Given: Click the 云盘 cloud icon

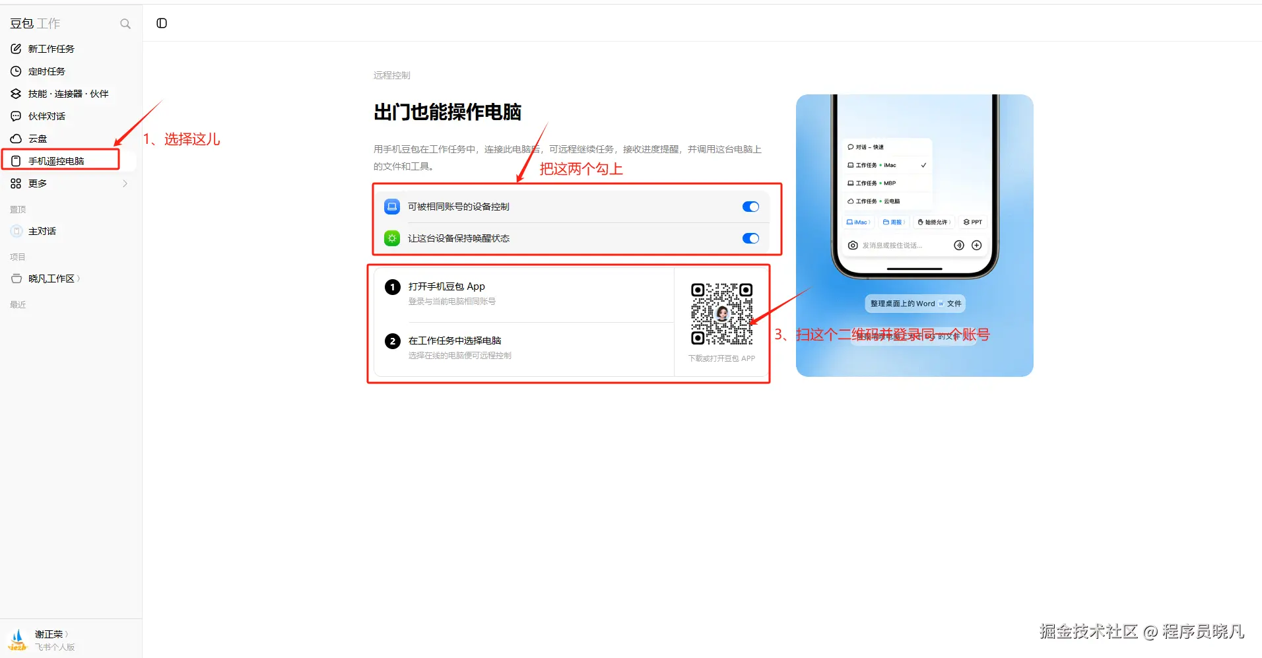Looking at the screenshot, I should [x=17, y=139].
